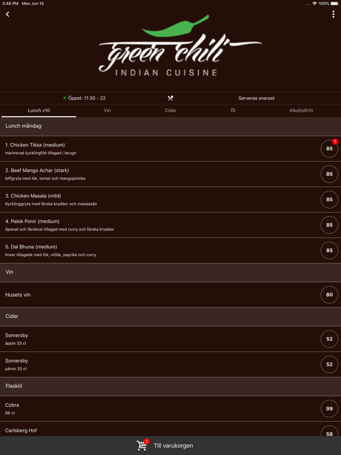341x455 pixels.
Task: Tap the back arrow icon
Action: [x=8, y=14]
